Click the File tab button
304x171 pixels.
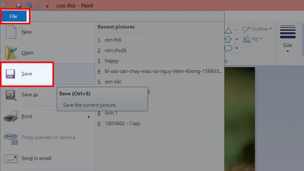click(13, 16)
